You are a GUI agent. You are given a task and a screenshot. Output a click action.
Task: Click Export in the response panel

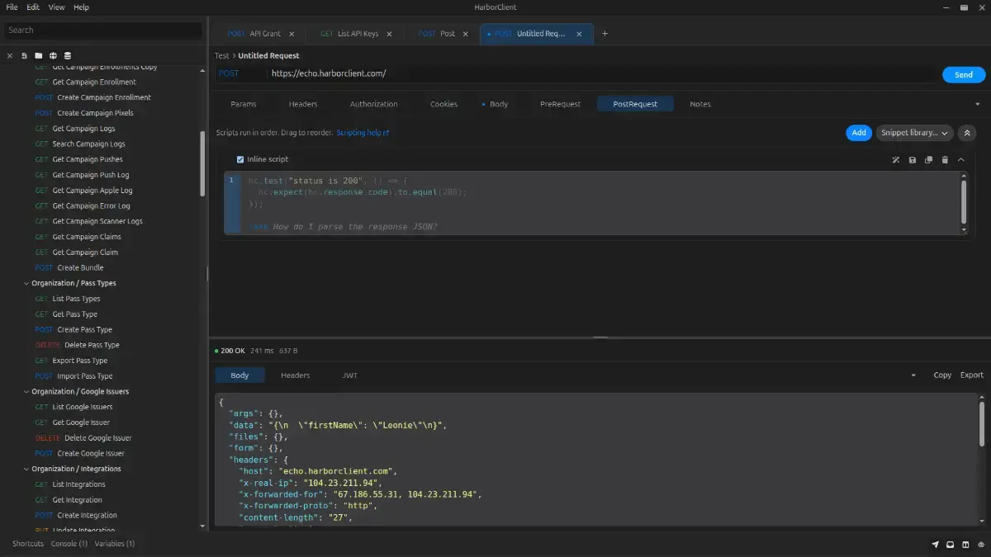(x=972, y=375)
